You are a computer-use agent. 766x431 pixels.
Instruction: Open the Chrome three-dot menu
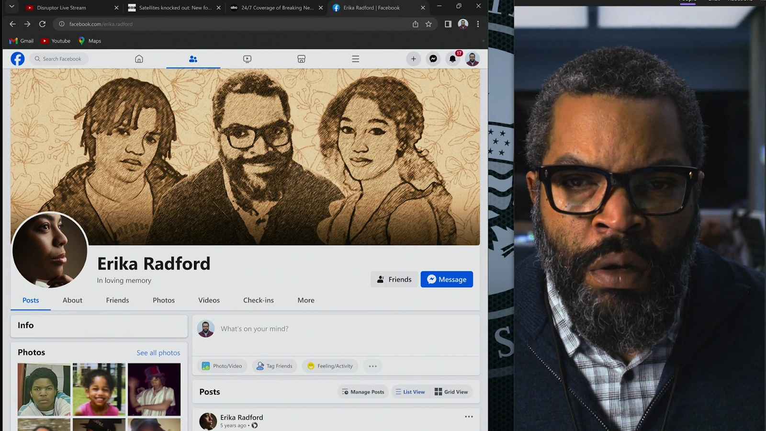tap(478, 24)
